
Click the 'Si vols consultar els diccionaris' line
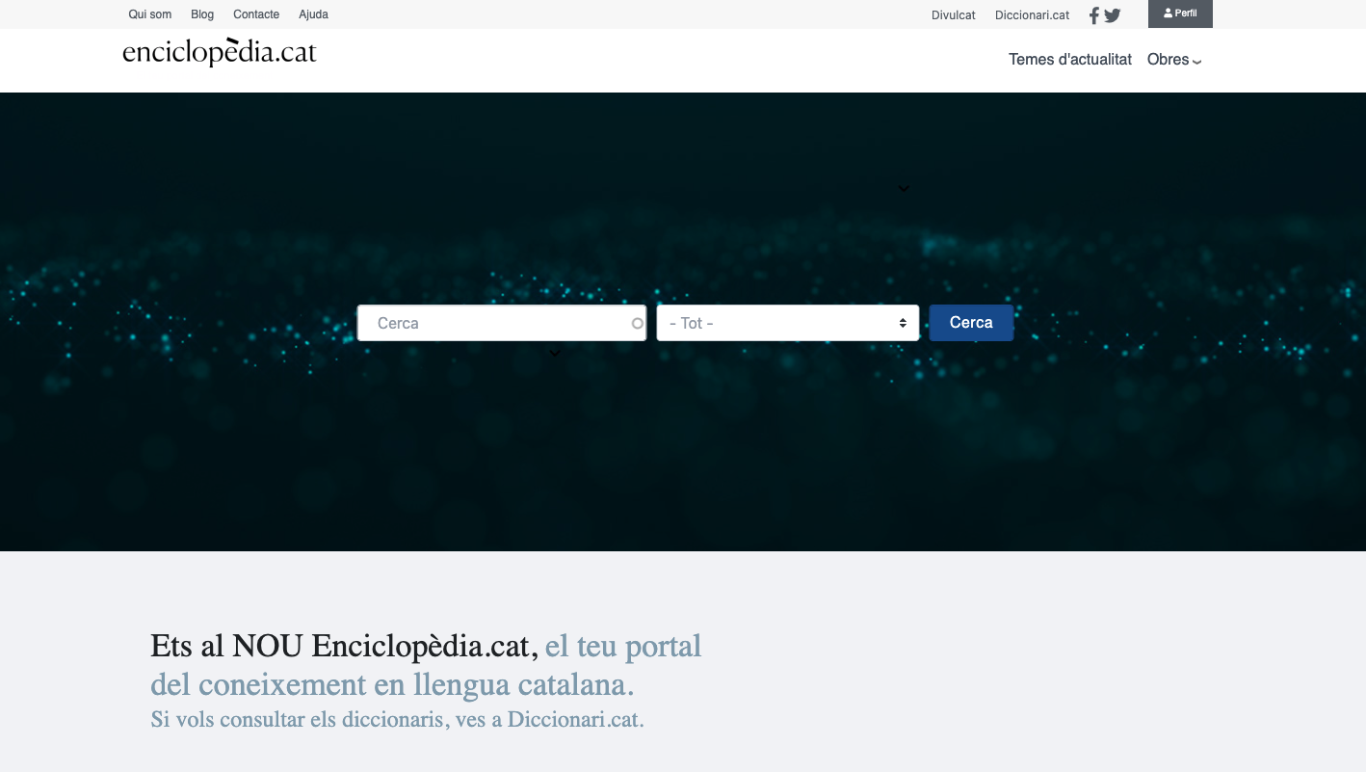tap(397, 719)
